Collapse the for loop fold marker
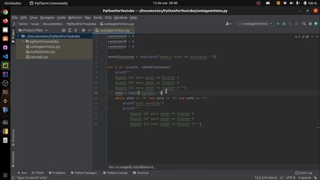The height and width of the screenshot is (180, 320). [x=106, y=67]
